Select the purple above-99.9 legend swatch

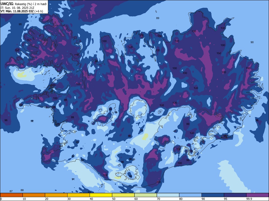(x=257, y=195)
